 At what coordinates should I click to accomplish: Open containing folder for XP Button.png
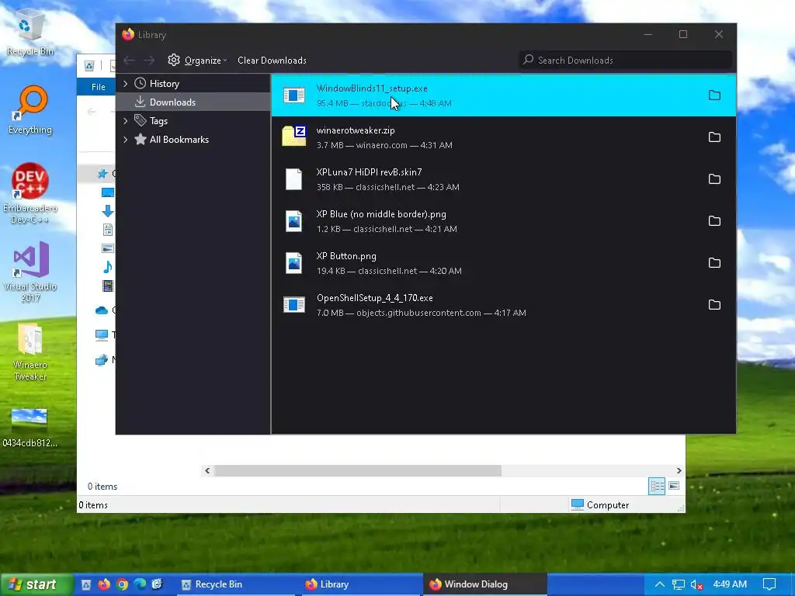[x=714, y=262]
